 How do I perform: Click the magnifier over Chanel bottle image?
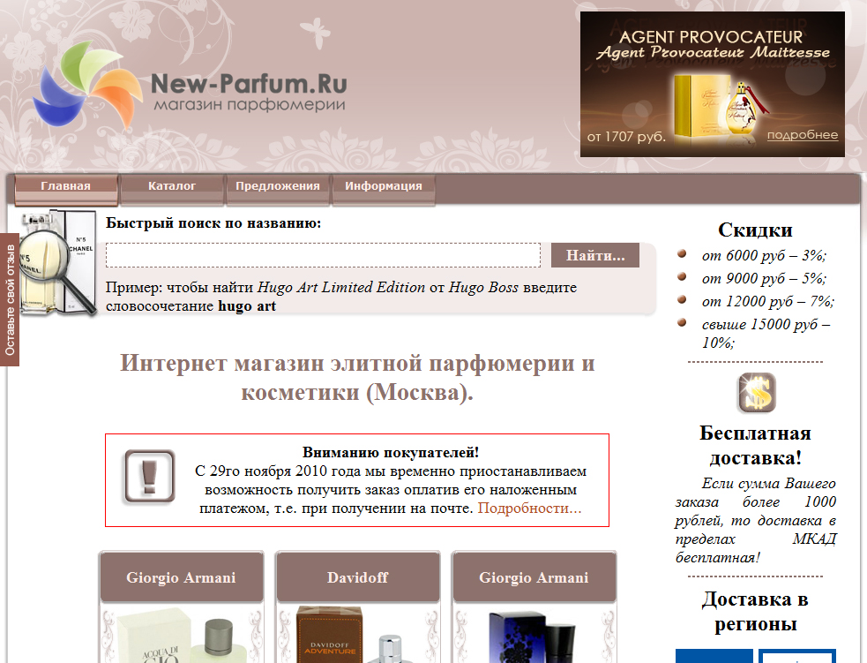[x=58, y=263]
